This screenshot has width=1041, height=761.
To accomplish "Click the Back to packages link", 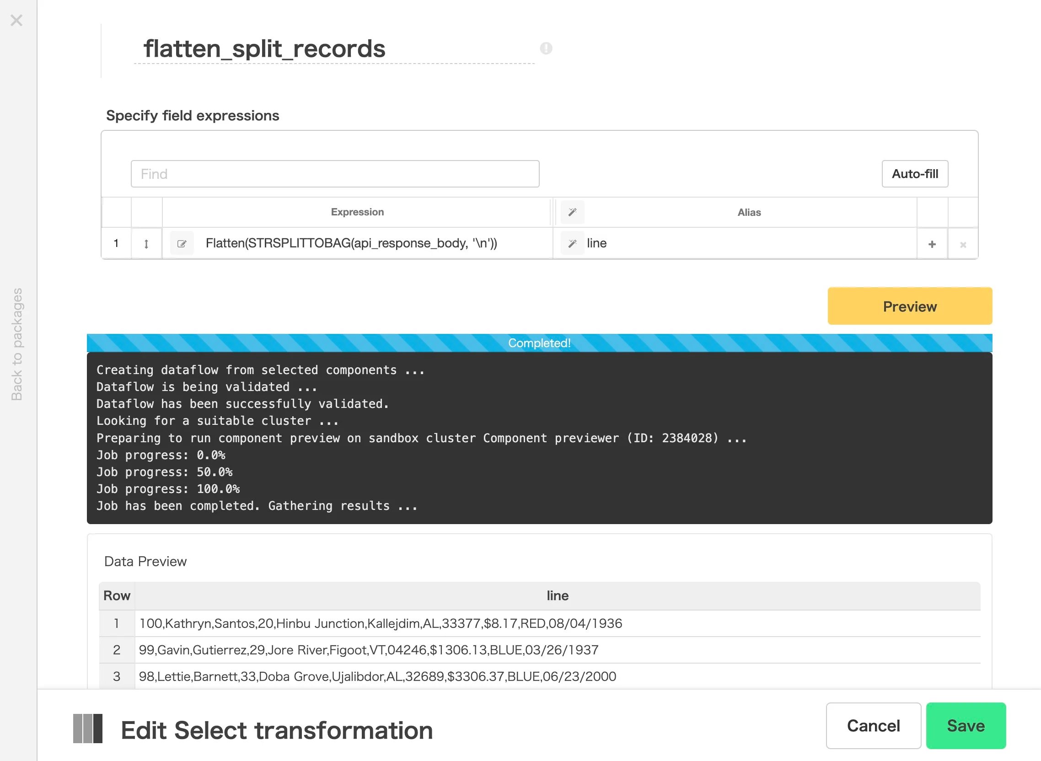I will tap(17, 344).
